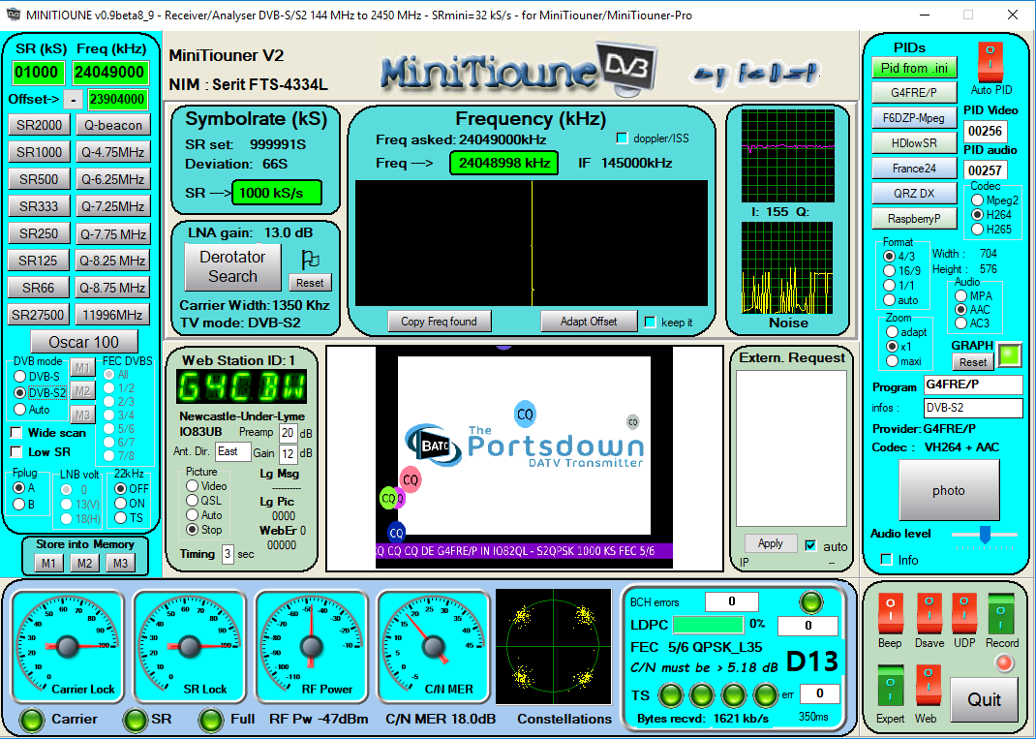Flip the Expert rocker switch
1036x739 pixels.
890,687
